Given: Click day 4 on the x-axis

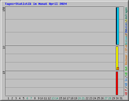Looking at the screenshot, I should tap(20, 98).
